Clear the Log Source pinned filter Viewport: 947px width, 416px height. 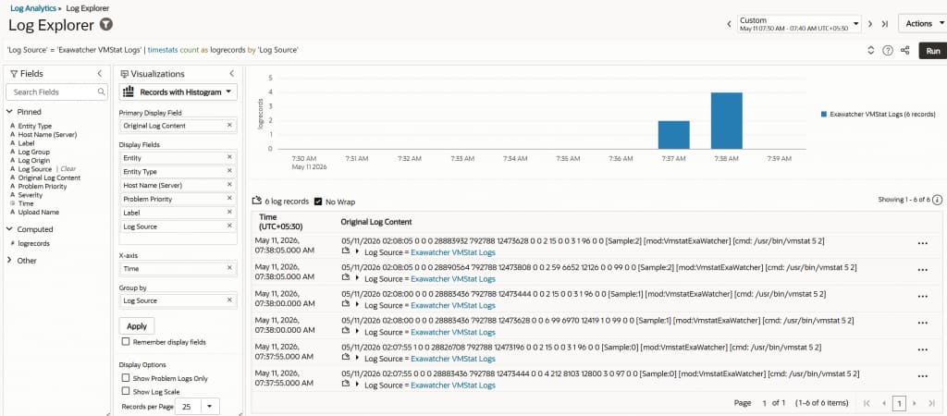coord(68,169)
